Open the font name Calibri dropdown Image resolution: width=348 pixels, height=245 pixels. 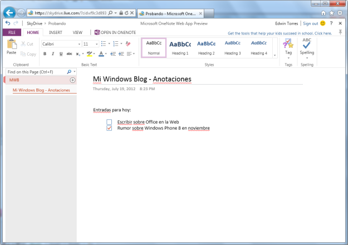[79, 44]
